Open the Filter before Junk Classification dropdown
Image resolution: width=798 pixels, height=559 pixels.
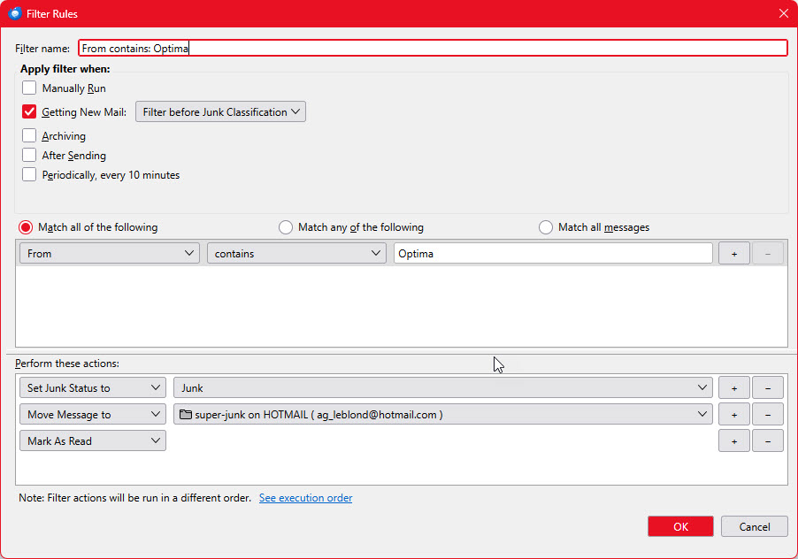point(220,112)
